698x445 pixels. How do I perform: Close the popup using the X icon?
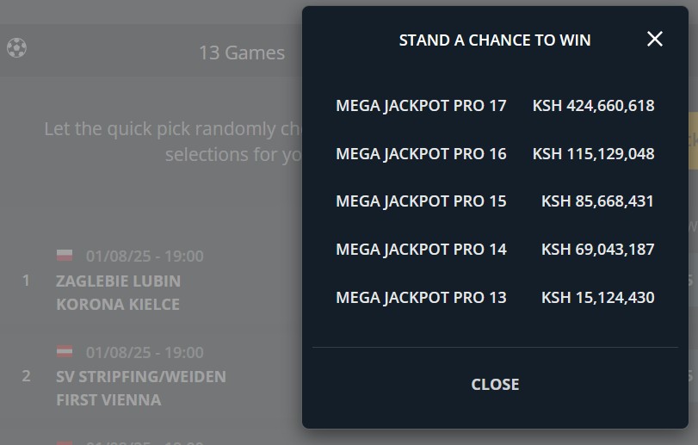pos(655,39)
